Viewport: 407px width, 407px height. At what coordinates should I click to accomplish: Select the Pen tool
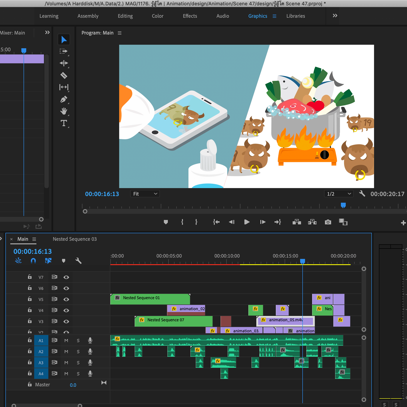64,99
